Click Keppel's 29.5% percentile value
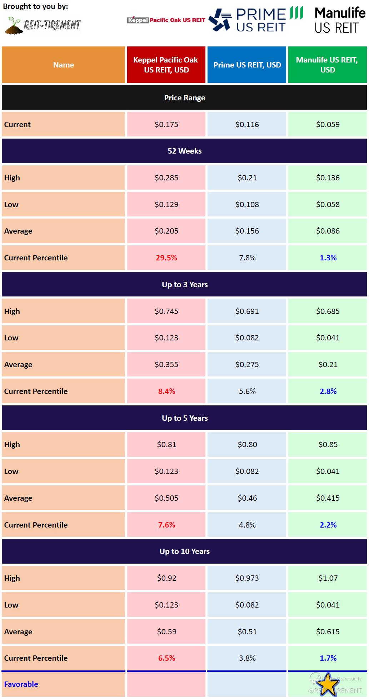This screenshot has width=369, height=699. point(166,258)
